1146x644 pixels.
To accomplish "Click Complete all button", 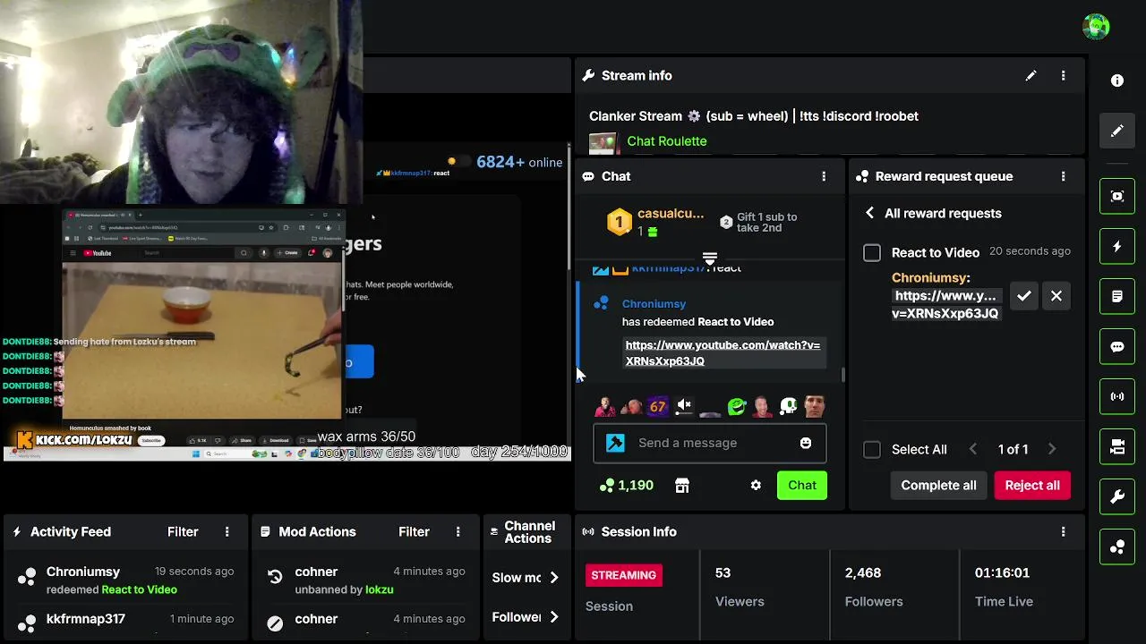I will point(938,485).
